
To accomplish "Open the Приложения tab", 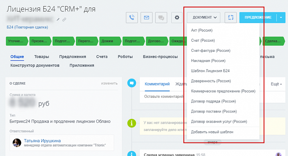I will pyautogui.click(x=82, y=65).
